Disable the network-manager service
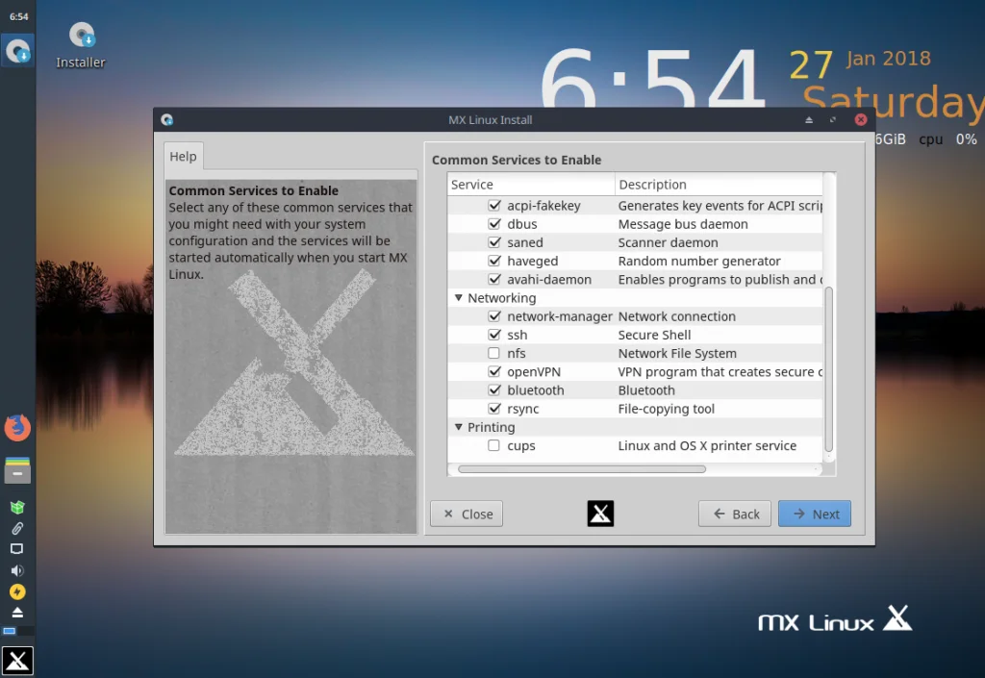 (494, 315)
